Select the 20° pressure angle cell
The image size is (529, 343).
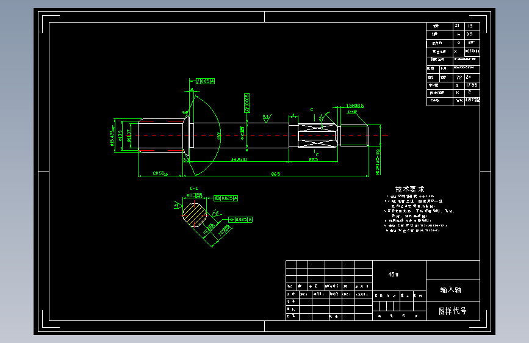472,43
